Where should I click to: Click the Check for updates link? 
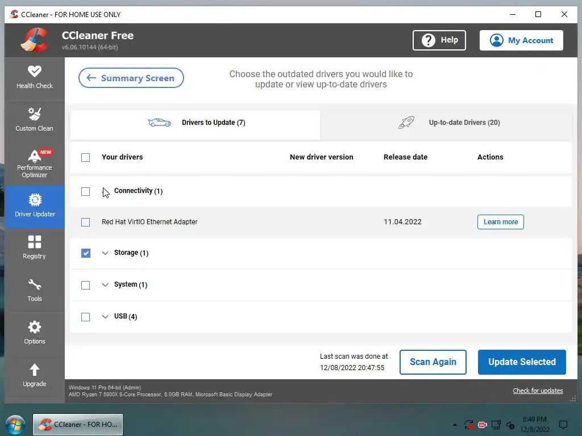(x=538, y=391)
